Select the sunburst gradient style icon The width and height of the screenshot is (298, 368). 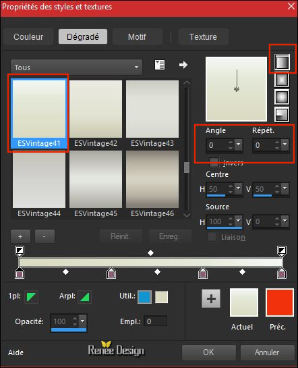coord(282,97)
